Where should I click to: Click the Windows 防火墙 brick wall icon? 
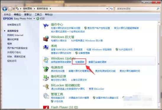click(46, 39)
